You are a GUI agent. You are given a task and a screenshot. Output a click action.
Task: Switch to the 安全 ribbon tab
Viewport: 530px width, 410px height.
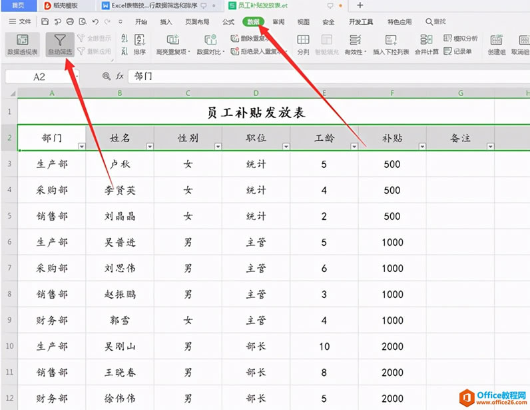[x=328, y=22]
